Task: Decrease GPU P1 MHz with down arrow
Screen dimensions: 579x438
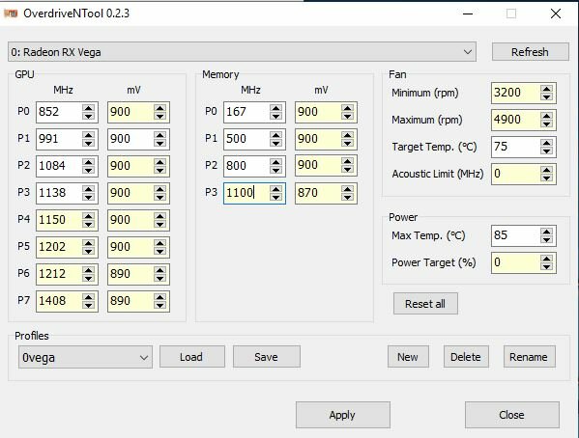Action: pos(89,144)
